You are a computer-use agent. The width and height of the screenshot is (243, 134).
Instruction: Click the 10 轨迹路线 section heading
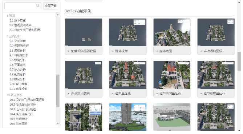[15, 95]
